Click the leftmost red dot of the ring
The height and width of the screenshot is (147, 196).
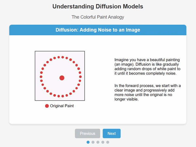click(x=41, y=77)
